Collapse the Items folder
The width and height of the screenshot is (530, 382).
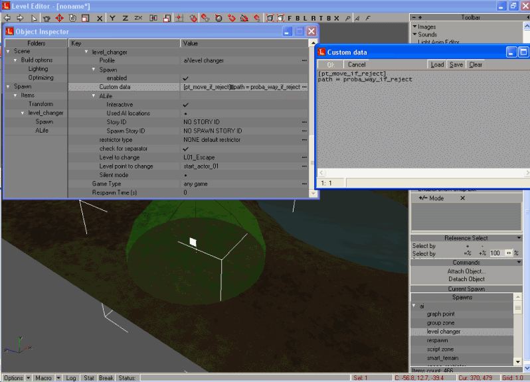pyautogui.click(x=15, y=95)
